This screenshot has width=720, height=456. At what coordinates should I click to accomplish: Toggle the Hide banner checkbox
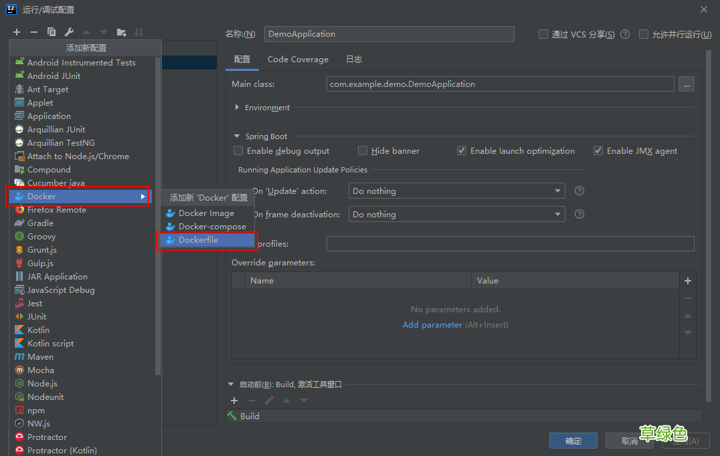click(363, 151)
